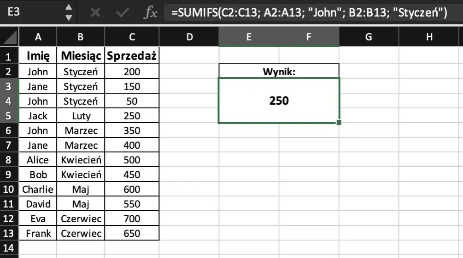Select the cell with Luty
The height and width of the screenshot is (258, 463).
click(x=81, y=116)
